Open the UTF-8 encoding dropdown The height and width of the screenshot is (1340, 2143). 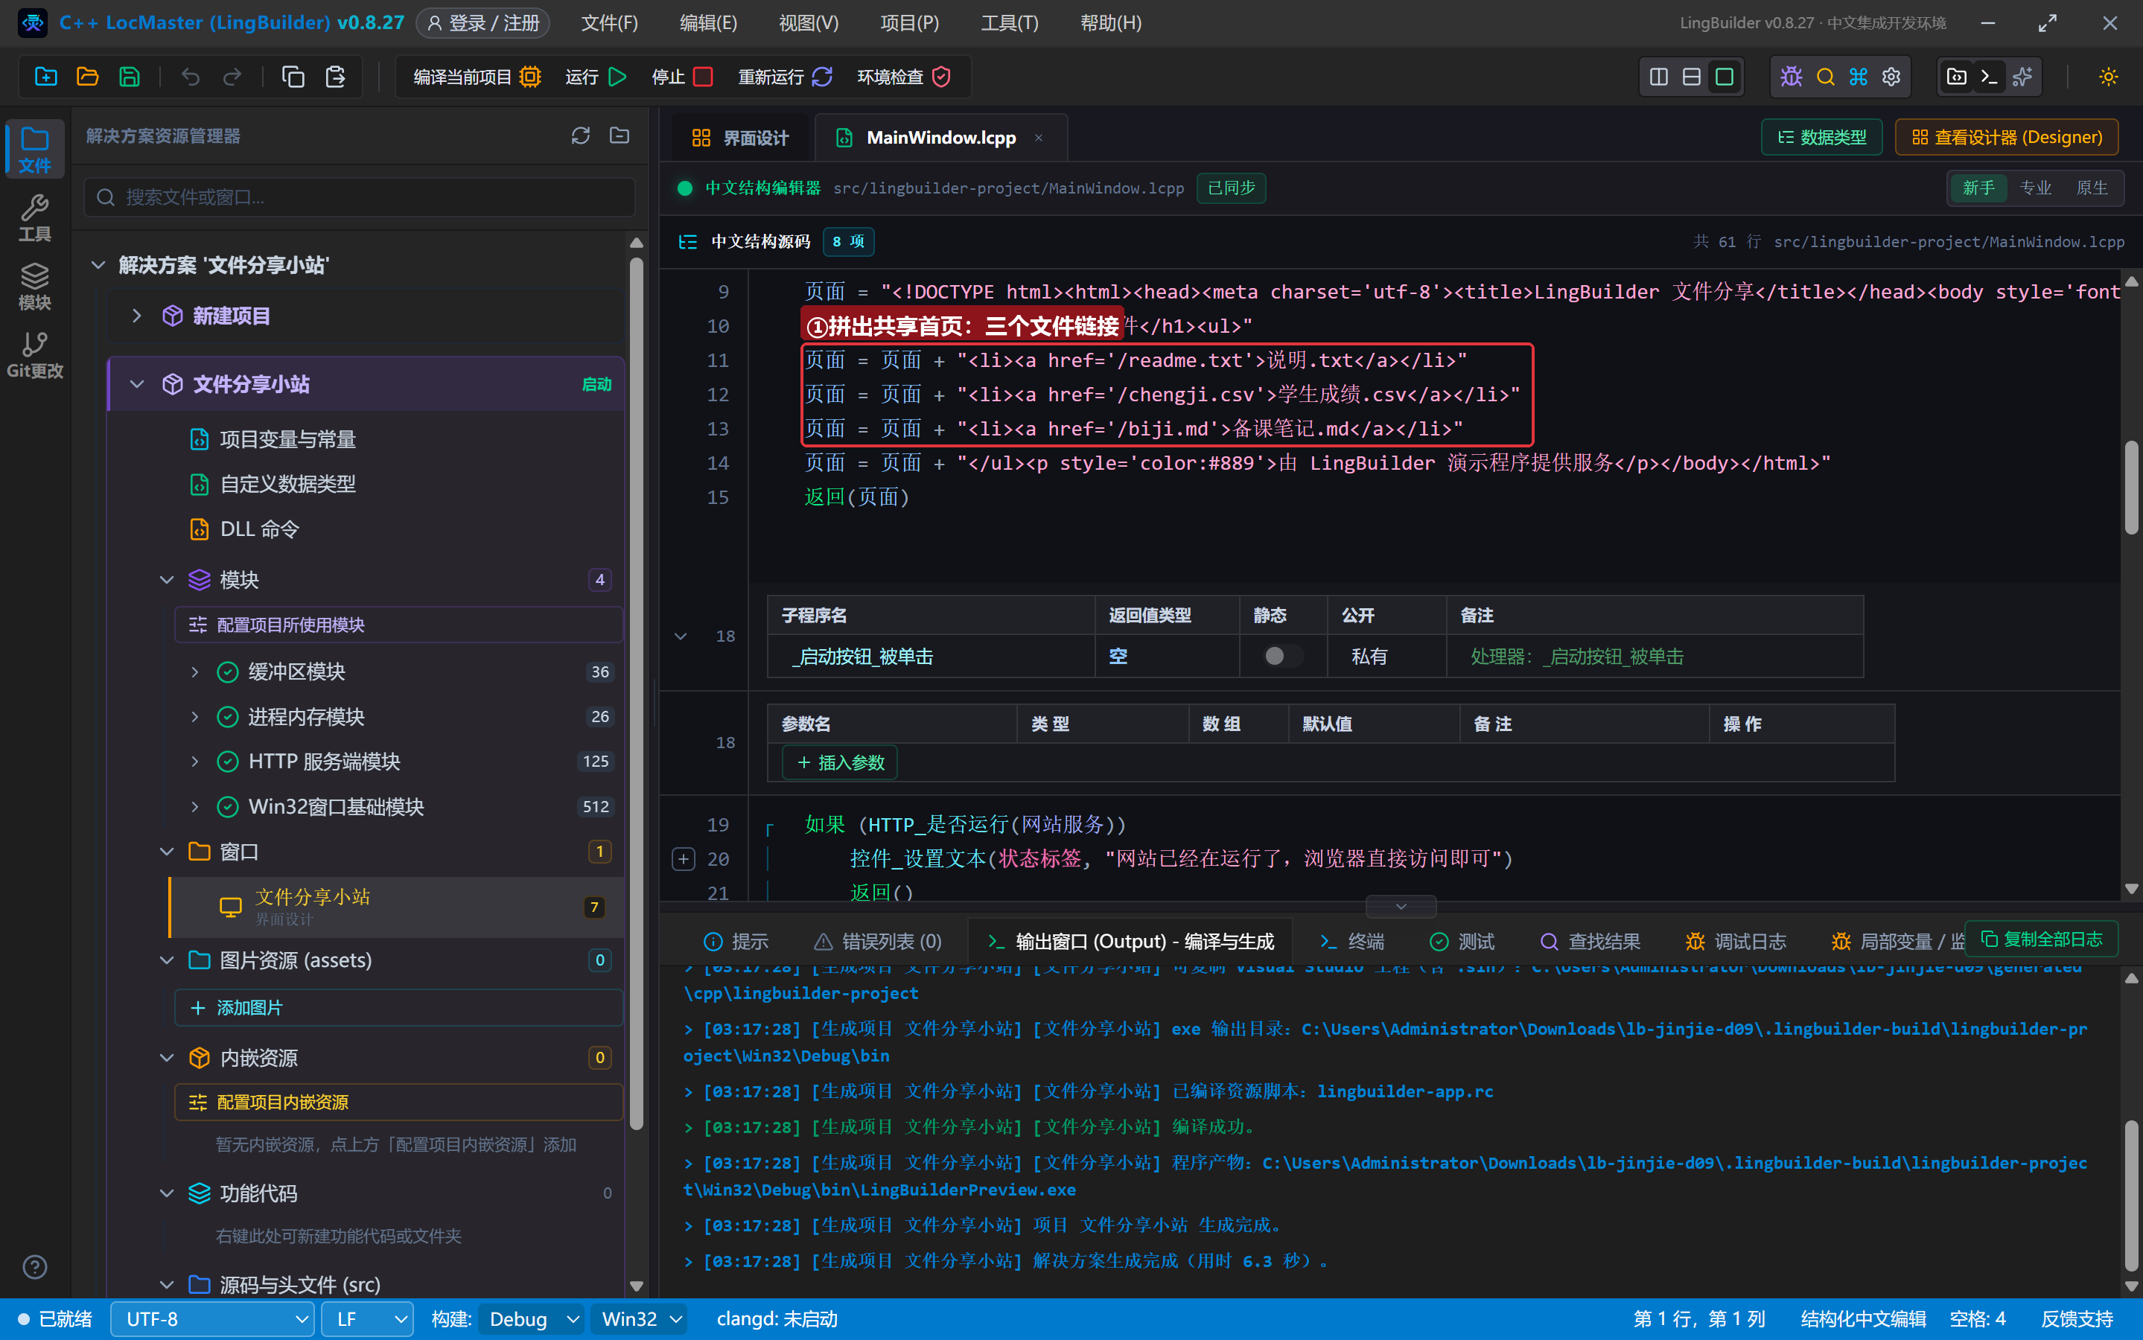click(x=211, y=1318)
